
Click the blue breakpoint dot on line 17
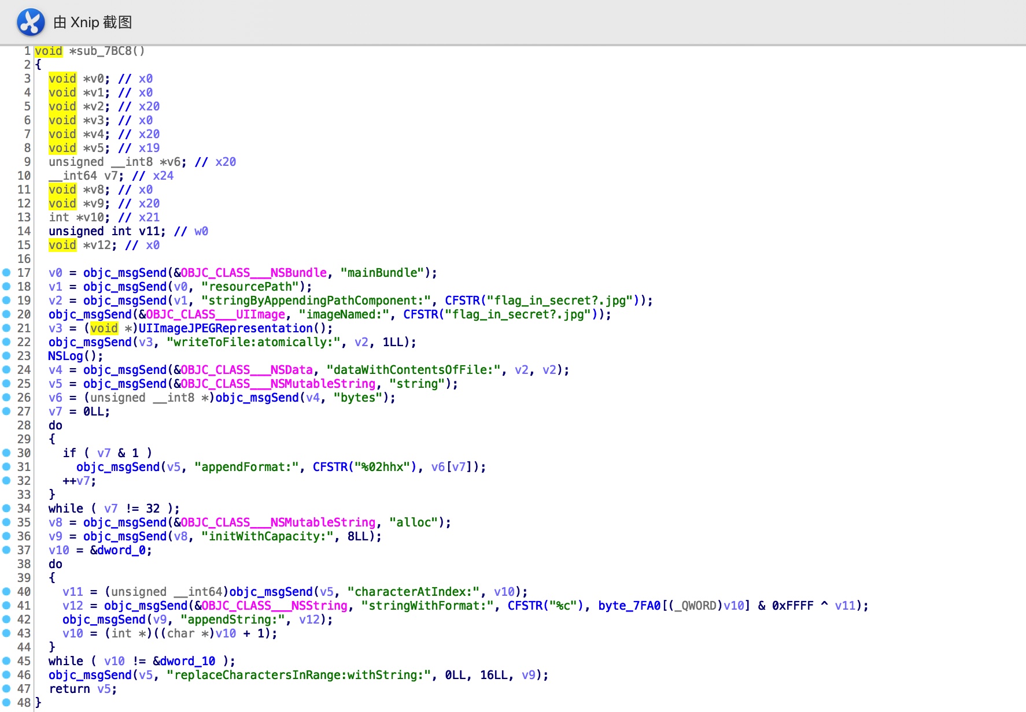coord(6,273)
